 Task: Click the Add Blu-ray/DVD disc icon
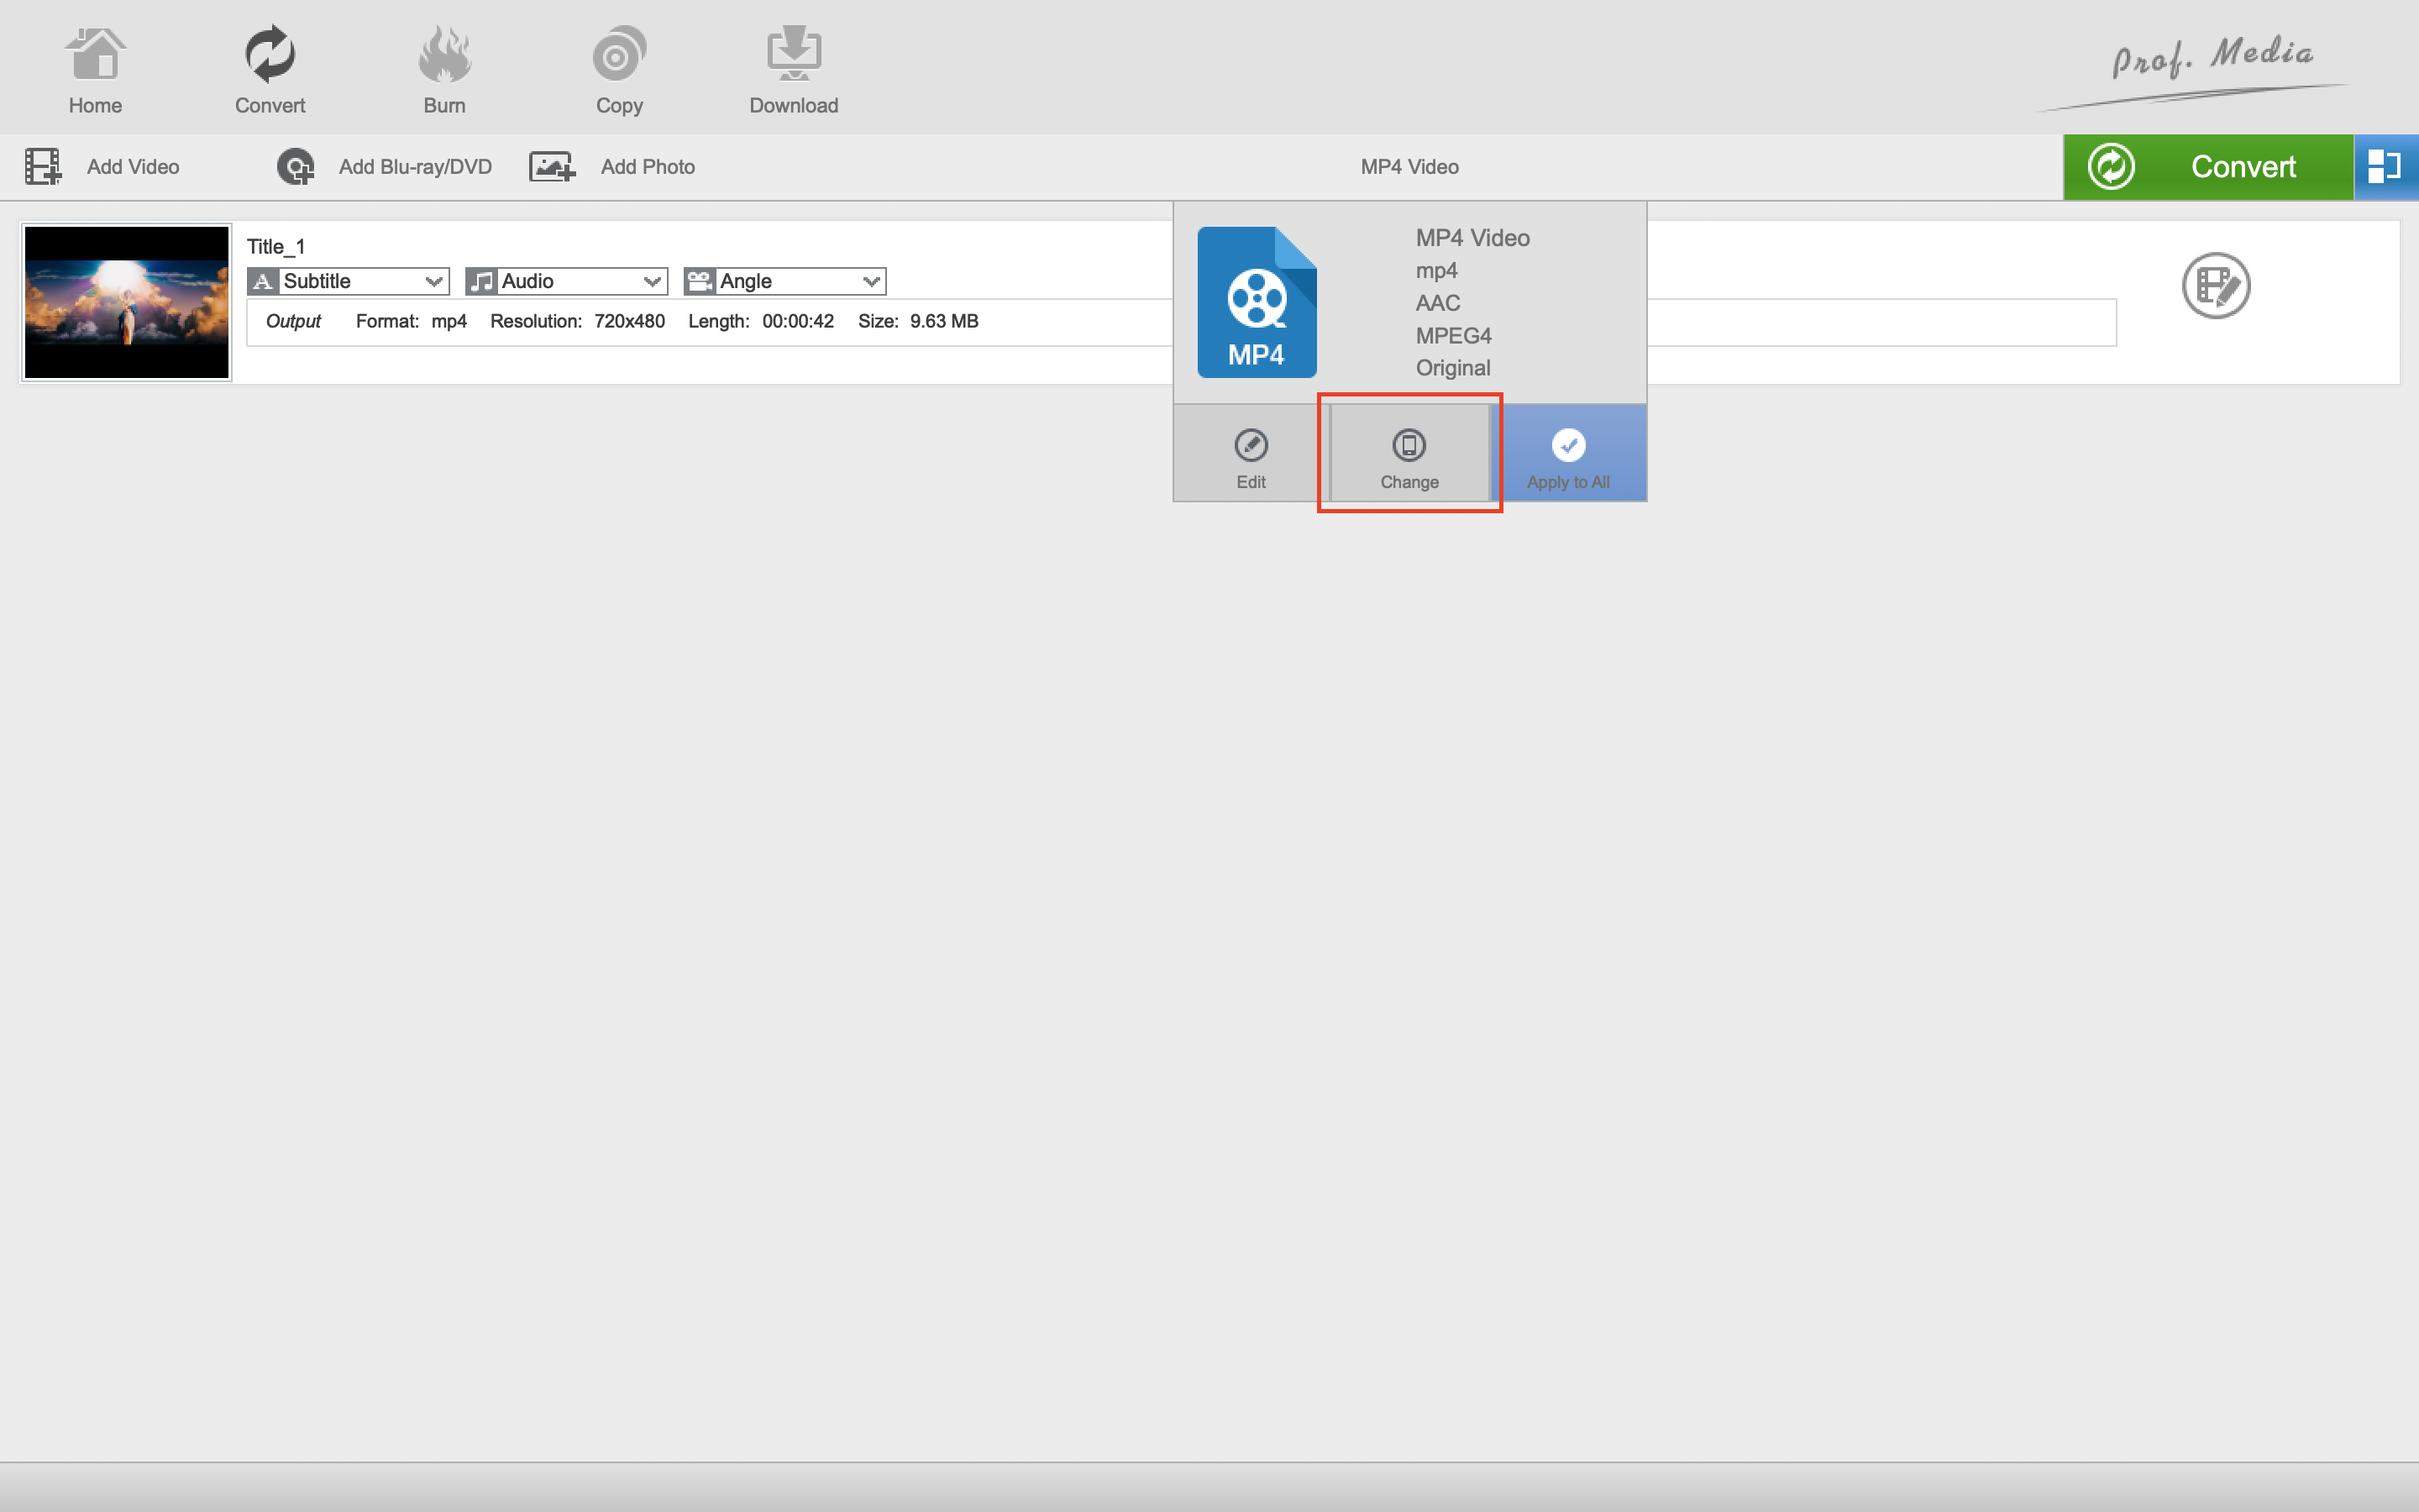tap(296, 167)
